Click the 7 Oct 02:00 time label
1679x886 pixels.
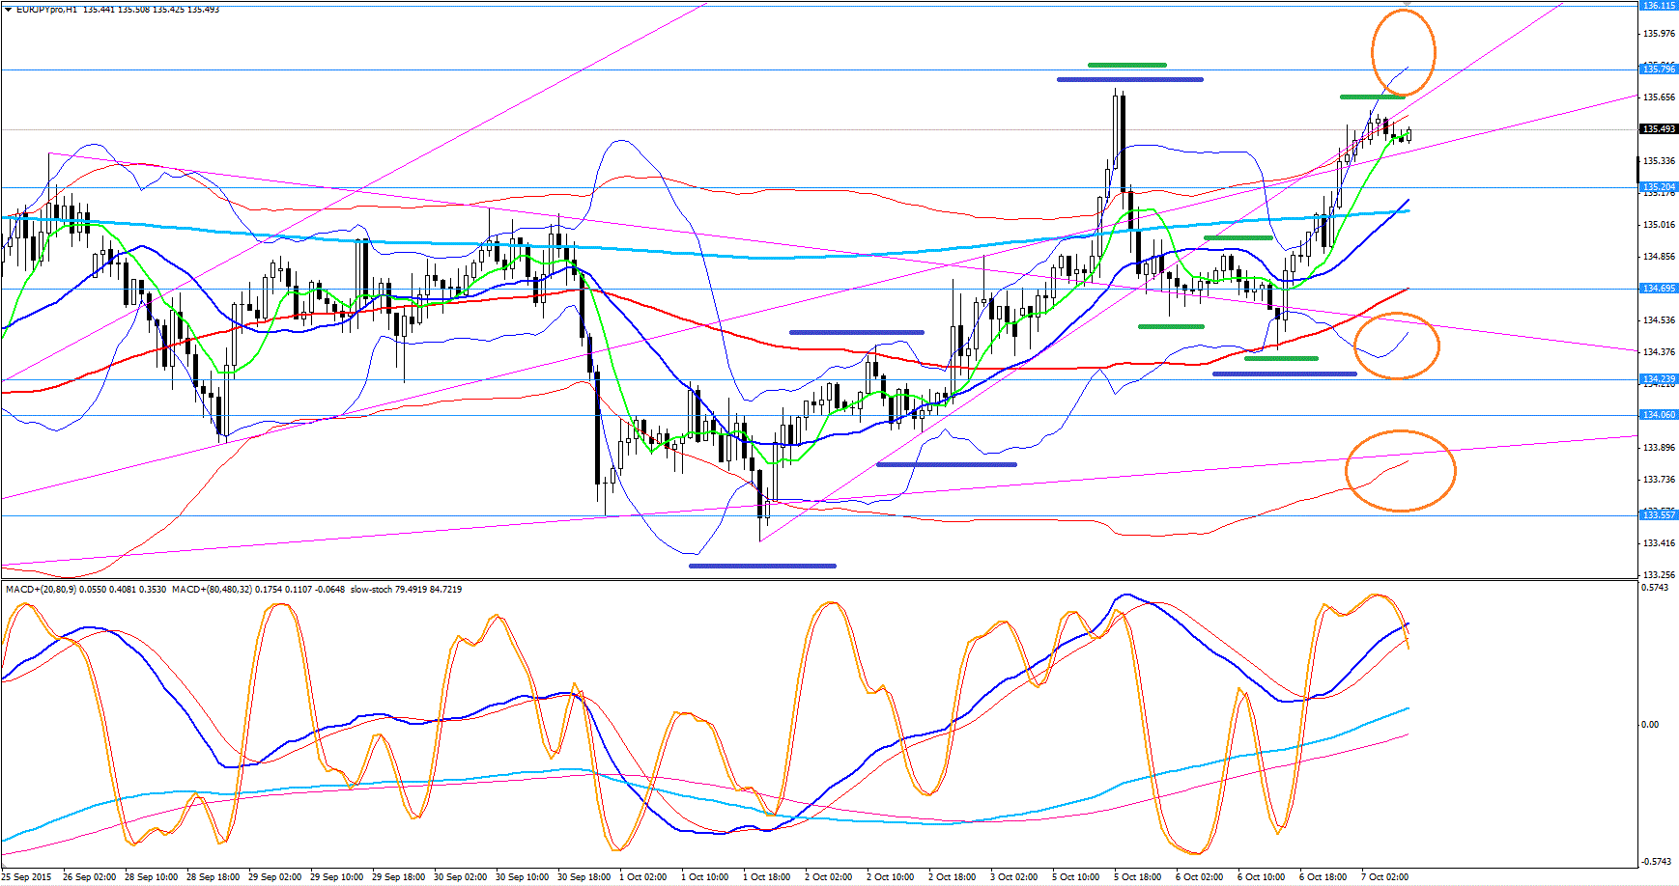click(x=1384, y=877)
